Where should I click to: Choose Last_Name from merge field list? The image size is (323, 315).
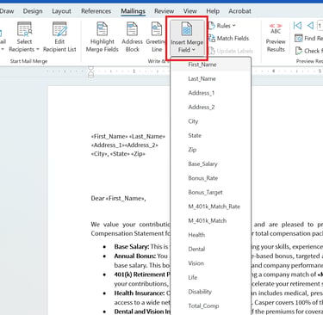coord(211,78)
